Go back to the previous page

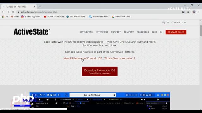(x=3, y=12)
